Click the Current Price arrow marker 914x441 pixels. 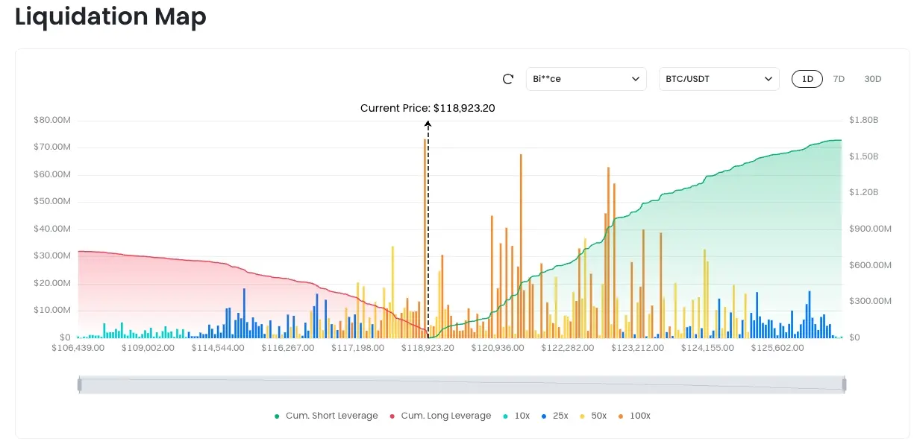tap(428, 123)
